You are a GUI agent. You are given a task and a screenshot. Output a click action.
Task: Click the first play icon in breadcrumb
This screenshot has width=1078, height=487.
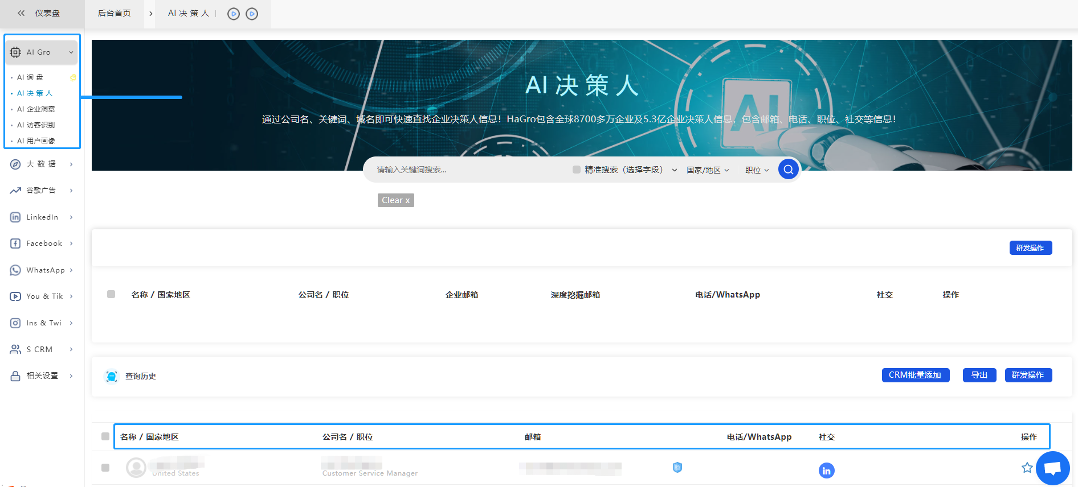point(233,14)
